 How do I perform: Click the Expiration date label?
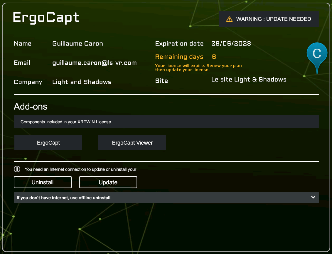[179, 44]
